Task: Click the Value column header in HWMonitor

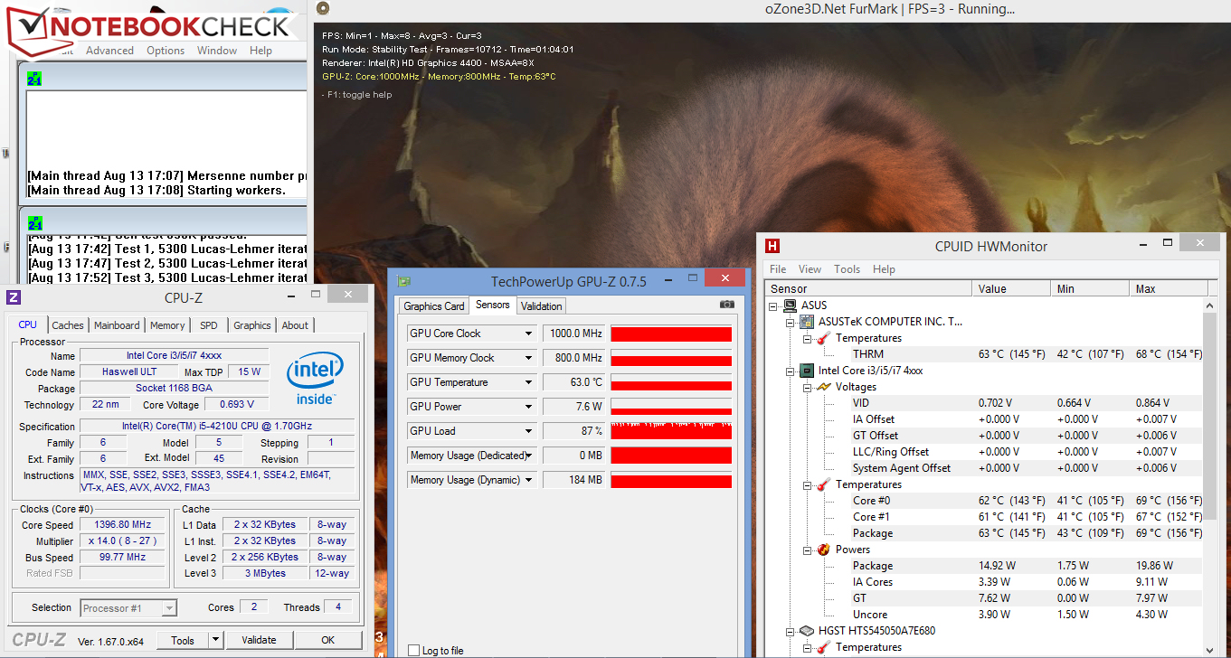Action: (1013, 289)
